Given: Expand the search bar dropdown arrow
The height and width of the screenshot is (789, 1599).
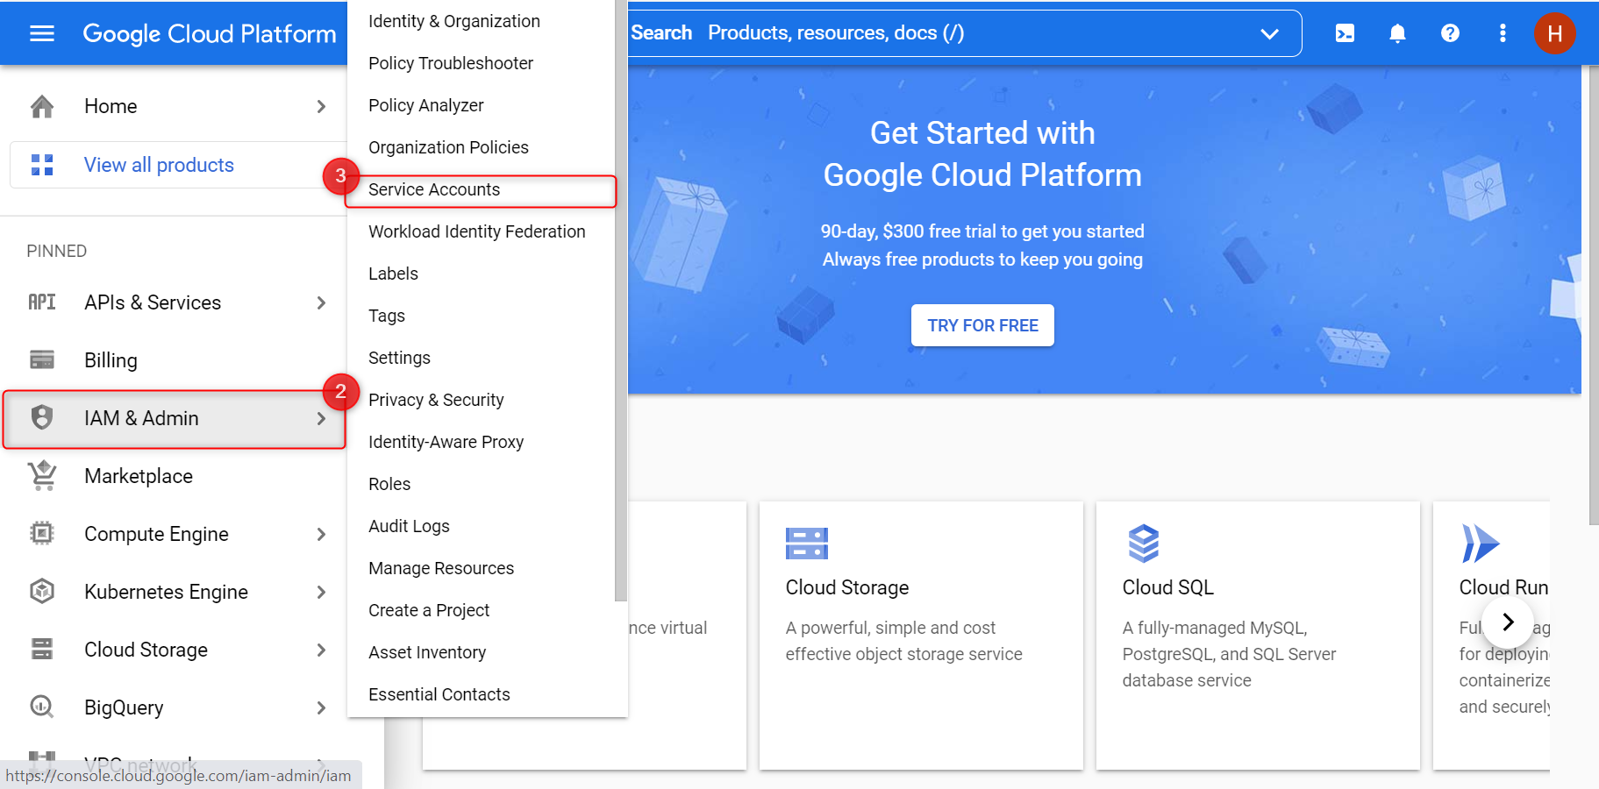Looking at the screenshot, I should [x=1269, y=33].
